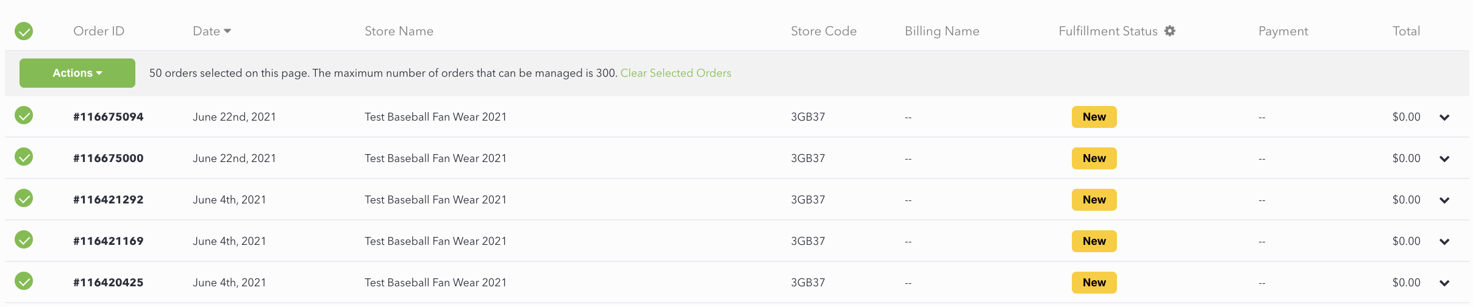The image size is (1473, 307).
Task: Open order #116675000 ID link
Action: tap(109, 158)
